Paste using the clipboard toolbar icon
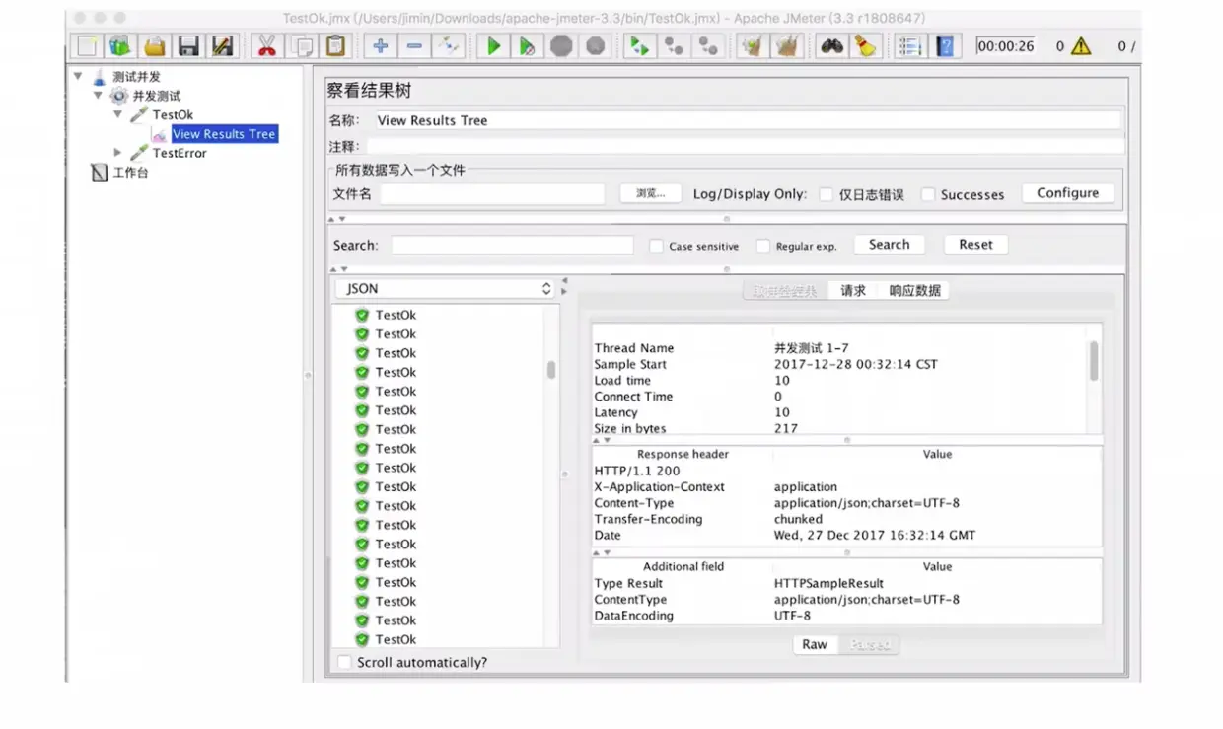1223x729 pixels. point(336,46)
